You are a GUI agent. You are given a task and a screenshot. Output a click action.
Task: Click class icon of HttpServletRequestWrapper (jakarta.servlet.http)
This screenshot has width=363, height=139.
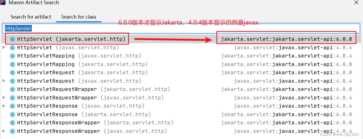tap(12, 89)
